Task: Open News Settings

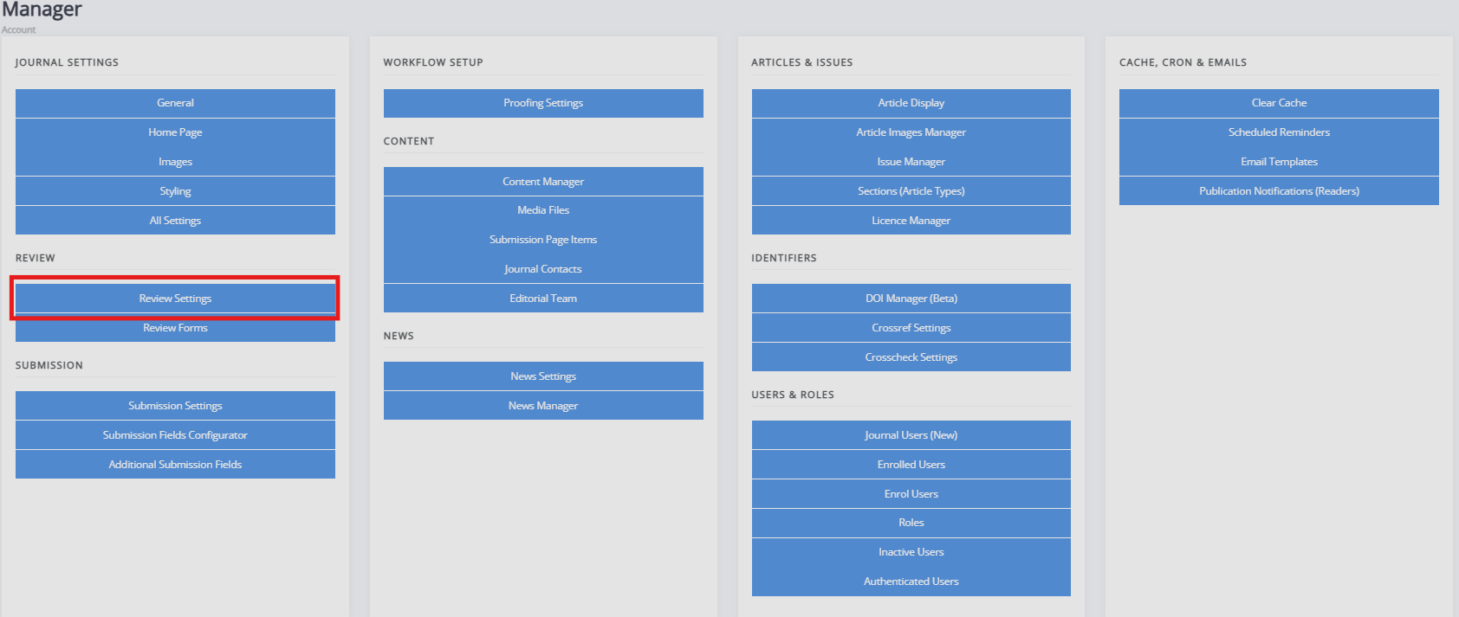Action: pyautogui.click(x=543, y=376)
